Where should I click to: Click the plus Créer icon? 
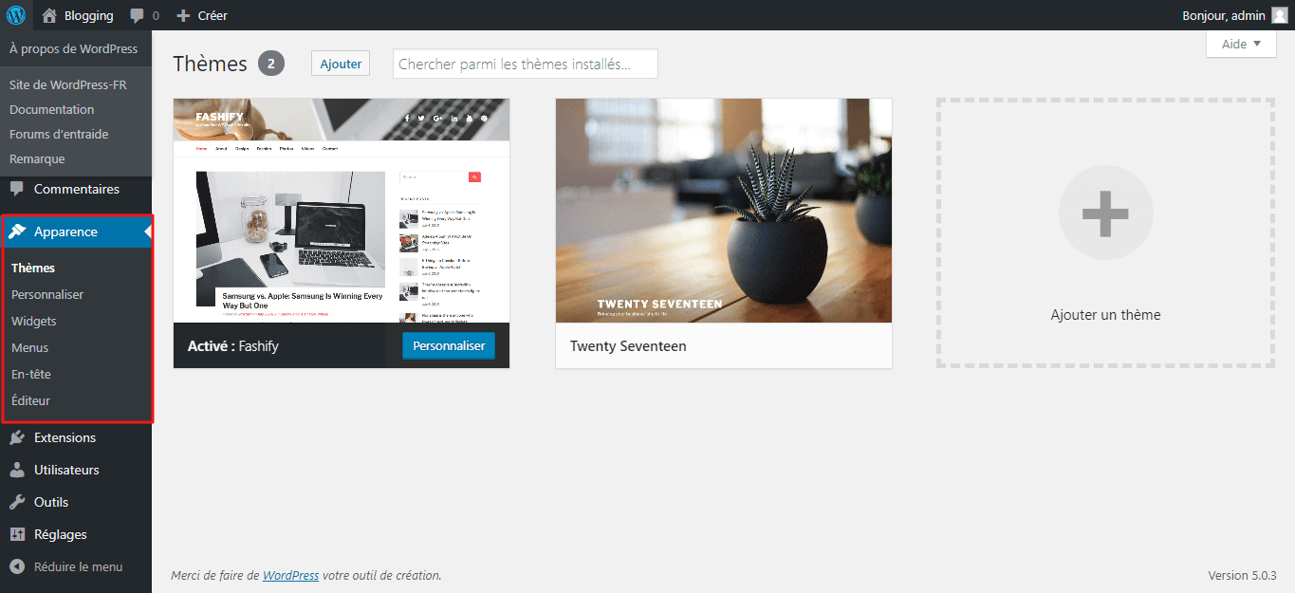click(x=184, y=15)
